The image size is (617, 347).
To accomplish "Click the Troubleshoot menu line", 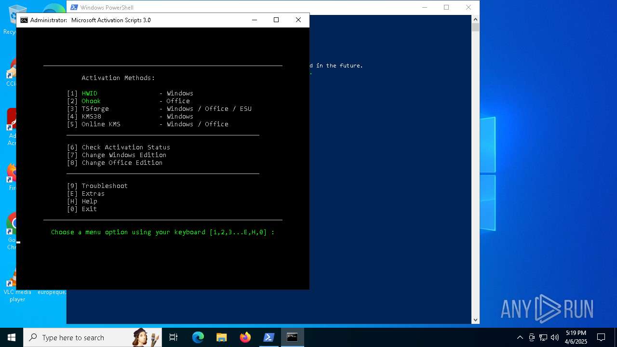I will (x=97, y=186).
